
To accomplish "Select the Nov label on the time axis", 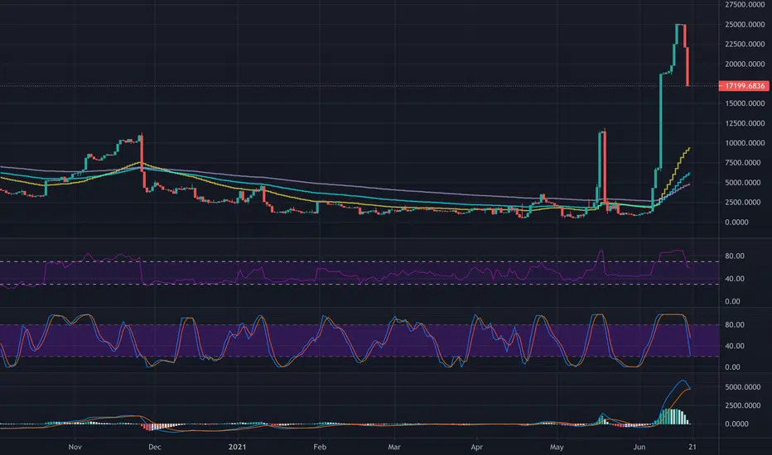I will pos(75,447).
